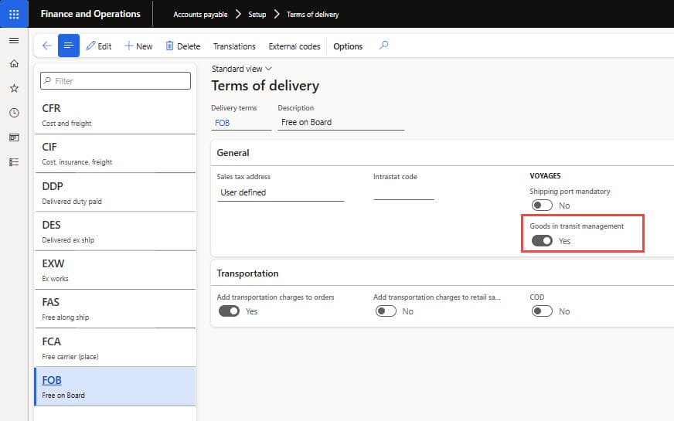Screen dimensions: 674x421
Task: Click the back arrow button
Action: pyautogui.click(x=46, y=46)
